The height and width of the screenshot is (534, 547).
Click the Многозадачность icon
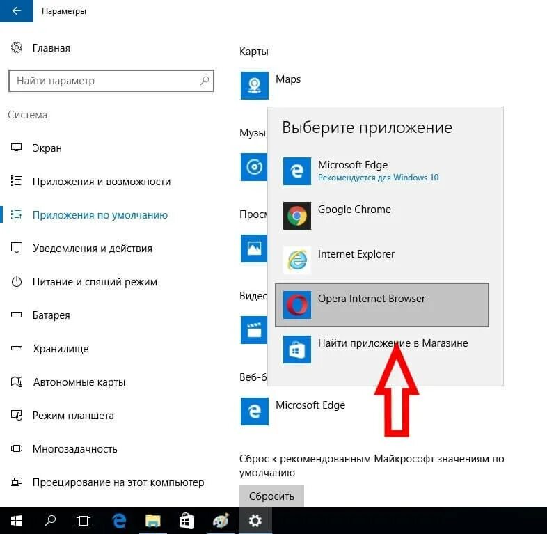click(17, 448)
